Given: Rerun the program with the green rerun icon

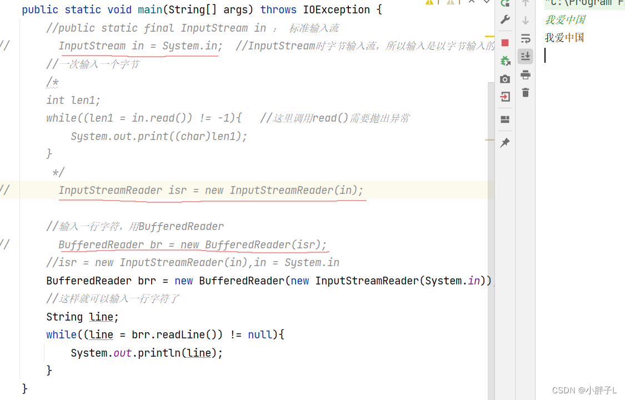Looking at the screenshot, I should click(505, 4).
